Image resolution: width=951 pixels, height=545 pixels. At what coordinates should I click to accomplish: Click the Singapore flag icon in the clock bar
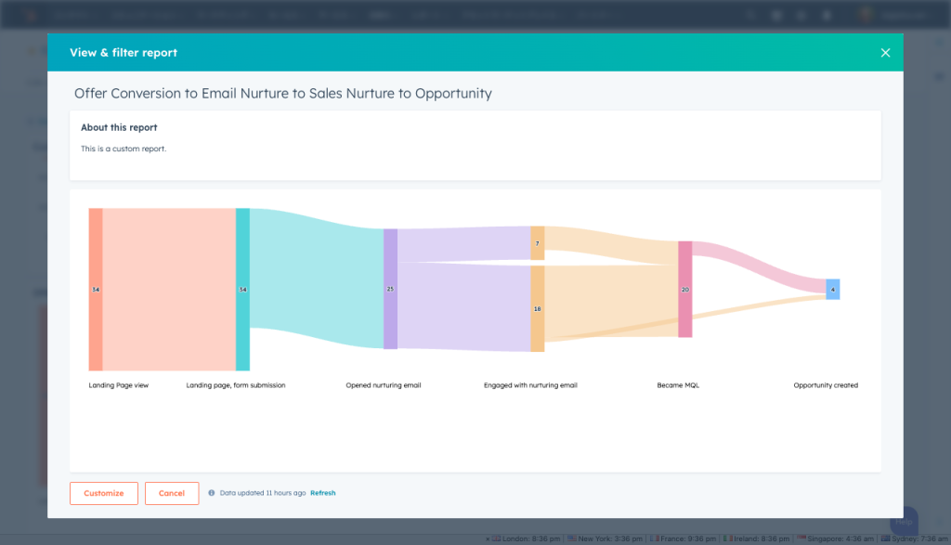coord(801,538)
